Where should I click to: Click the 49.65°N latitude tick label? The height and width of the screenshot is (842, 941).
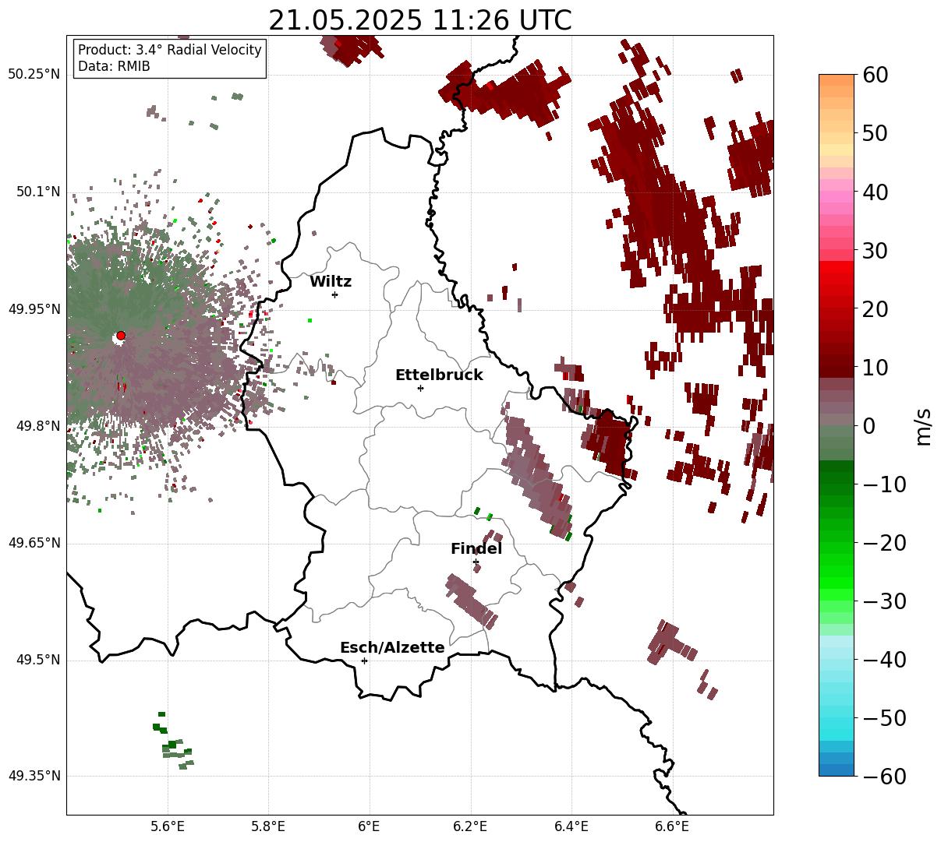[34, 543]
